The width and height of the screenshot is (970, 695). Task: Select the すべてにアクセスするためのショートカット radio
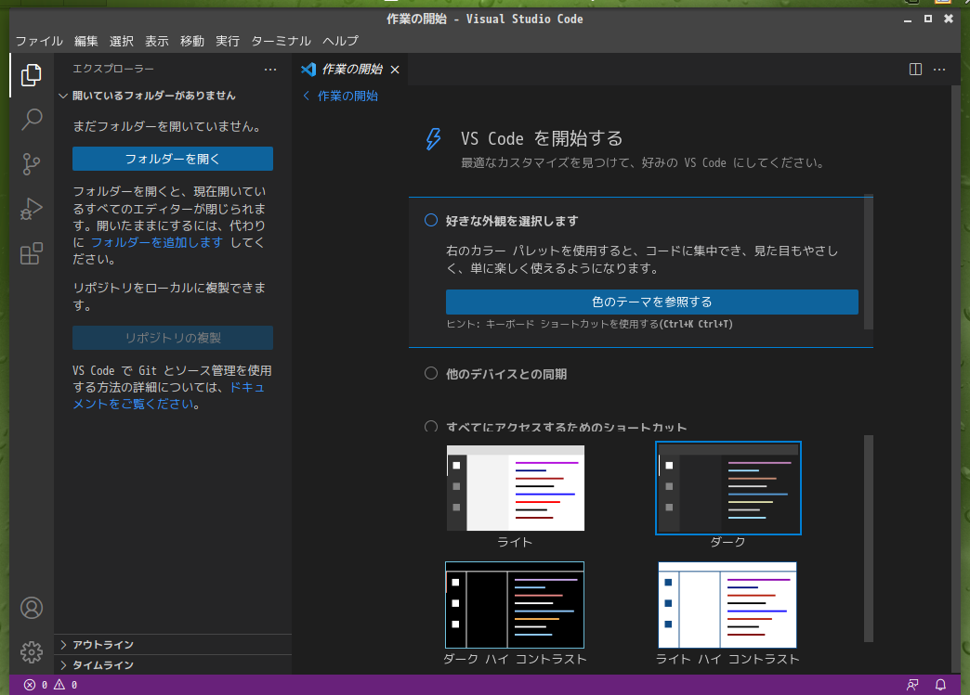pos(431,426)
